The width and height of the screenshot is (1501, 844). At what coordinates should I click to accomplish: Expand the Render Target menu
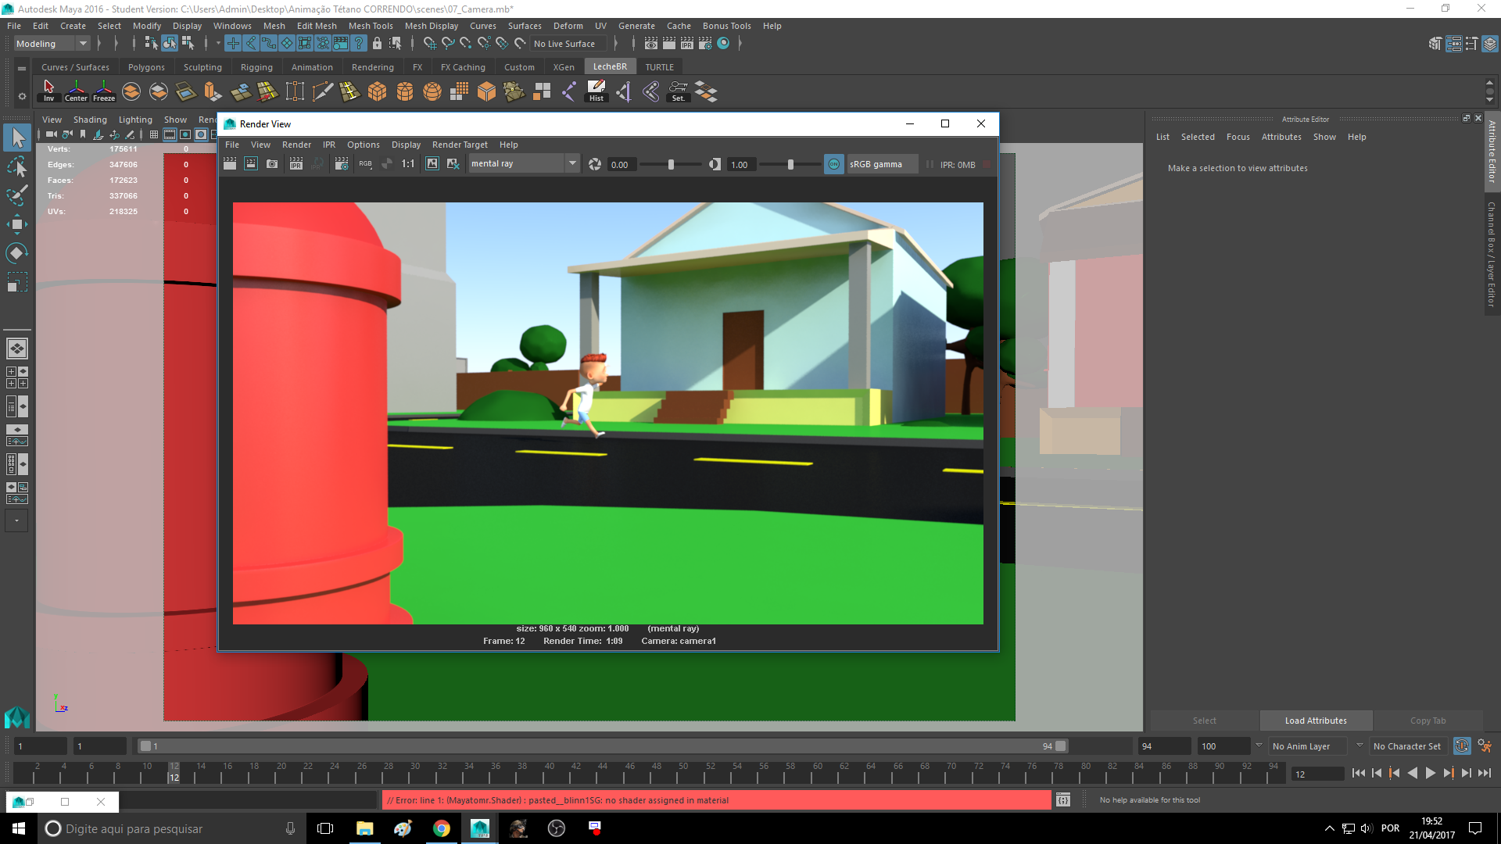(x=460, y=145)
